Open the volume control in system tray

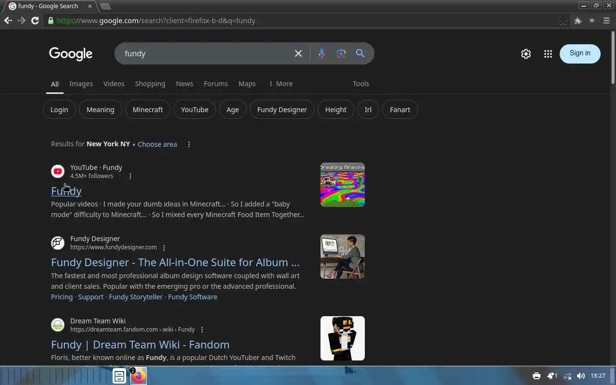coord(581,376)
